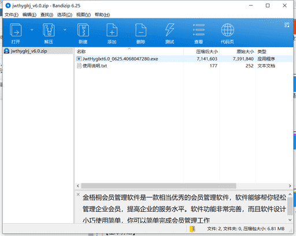Expand the dropdown arrow next to 打开
The image size is (296, 236).
point(32,29)
